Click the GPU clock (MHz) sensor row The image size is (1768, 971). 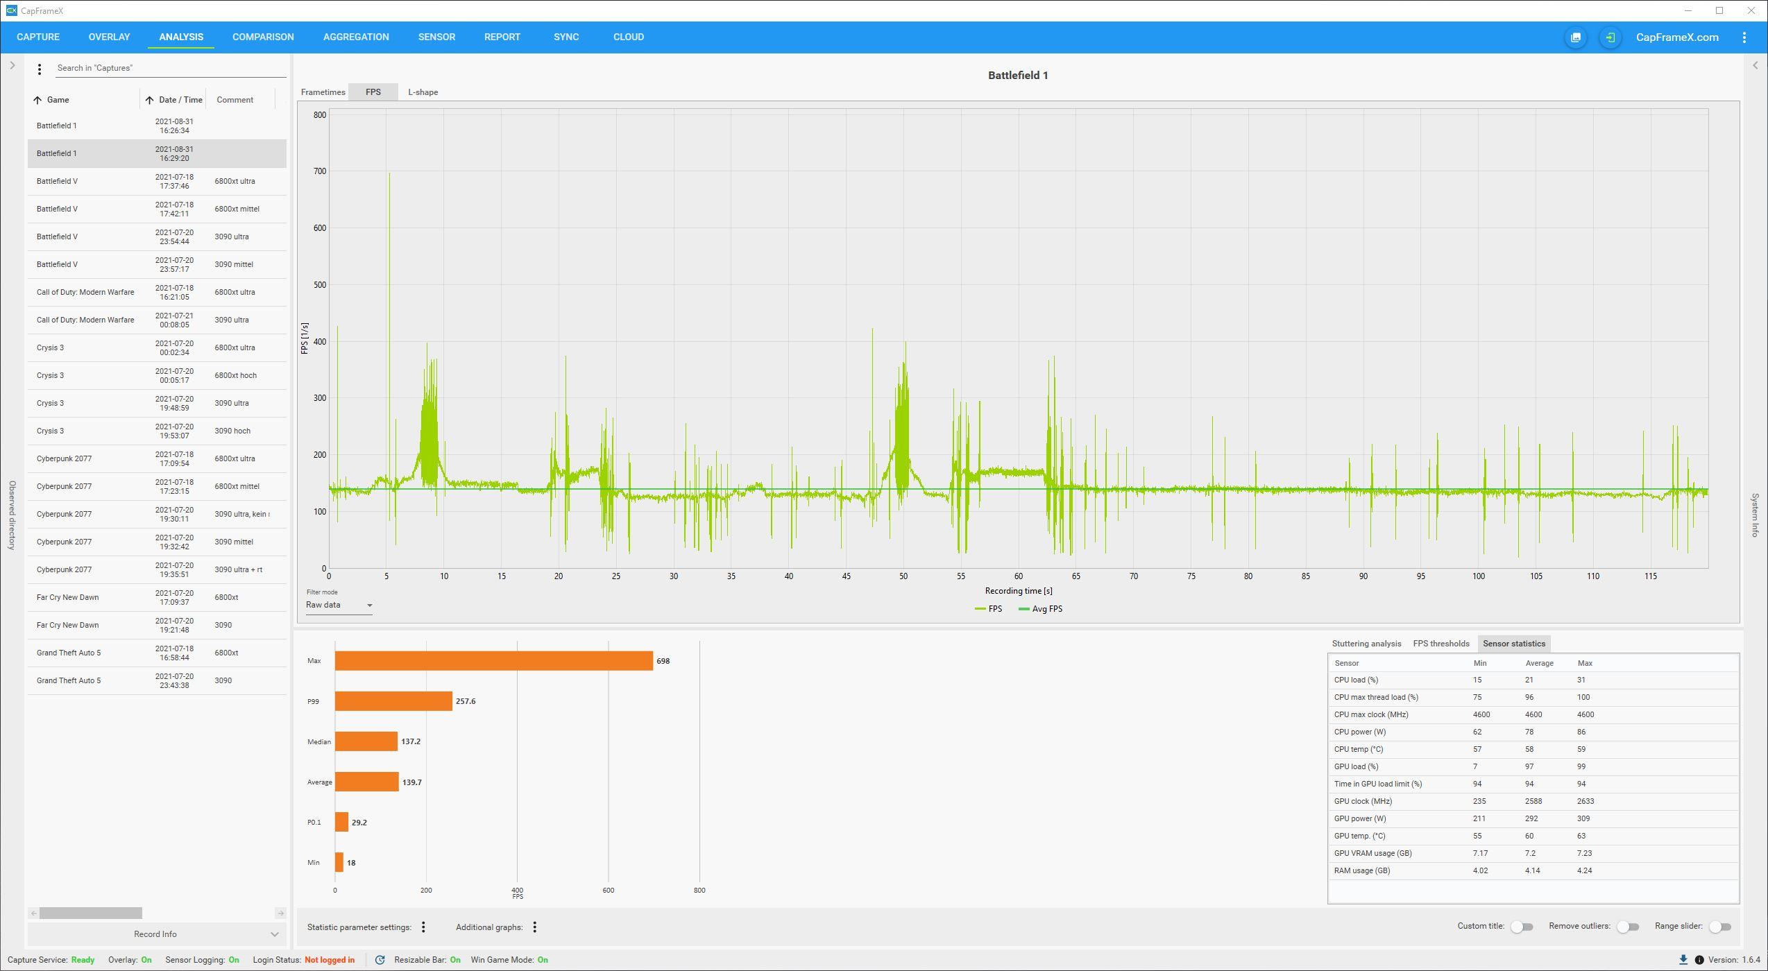pyautogui.click(x=1533, y=801)
